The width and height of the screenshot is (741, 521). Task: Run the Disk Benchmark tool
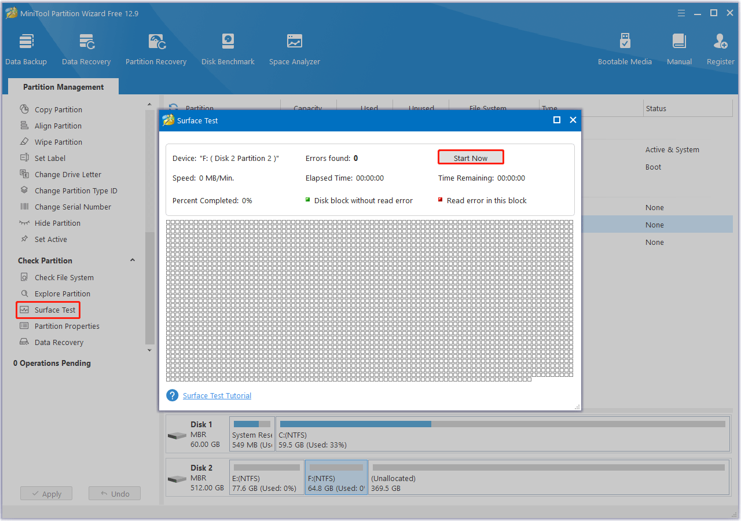point(228,49)
